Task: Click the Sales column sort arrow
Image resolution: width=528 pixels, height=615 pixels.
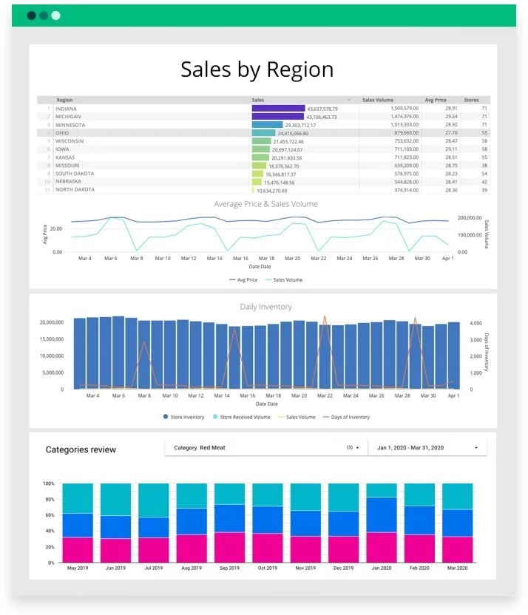Action: point(348,100)
